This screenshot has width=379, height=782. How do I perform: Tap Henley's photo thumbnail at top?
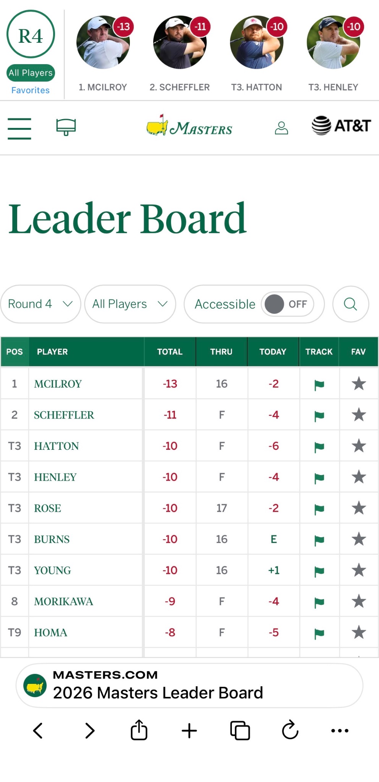[333, 42]
